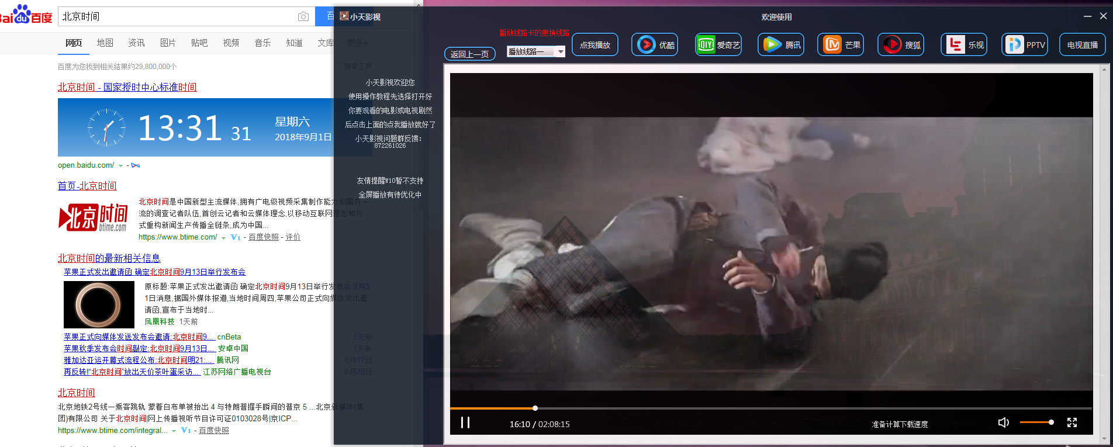This screenshot has width=1113, height=447.
Task: Open the 雅加达亚运开幕式 news link
Action: pyautogui.click(x=139, y=360)
